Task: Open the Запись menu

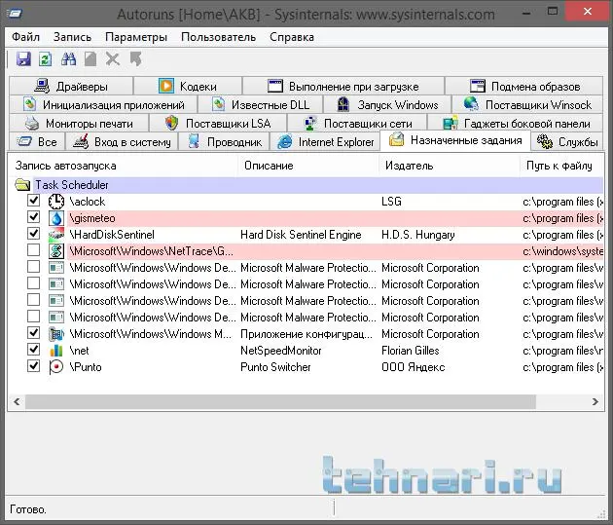Action: [x=72, y=37]
